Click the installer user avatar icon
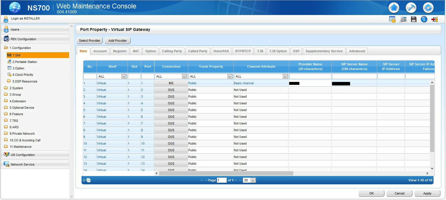Viewport: 446px width, 200px height. click(6, 19)
